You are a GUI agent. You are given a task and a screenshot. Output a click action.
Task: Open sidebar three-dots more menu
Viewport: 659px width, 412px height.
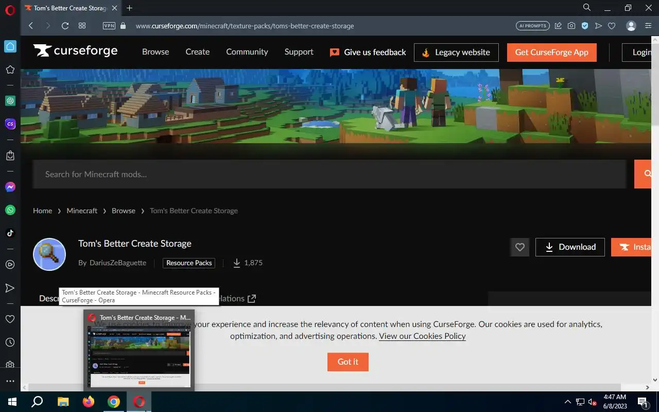[10, 382]
